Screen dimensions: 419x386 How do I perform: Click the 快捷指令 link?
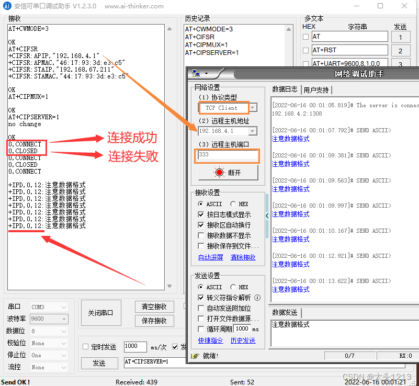[211, 340]
